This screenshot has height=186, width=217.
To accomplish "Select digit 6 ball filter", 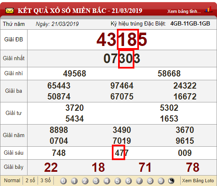I will click(129, 181).
